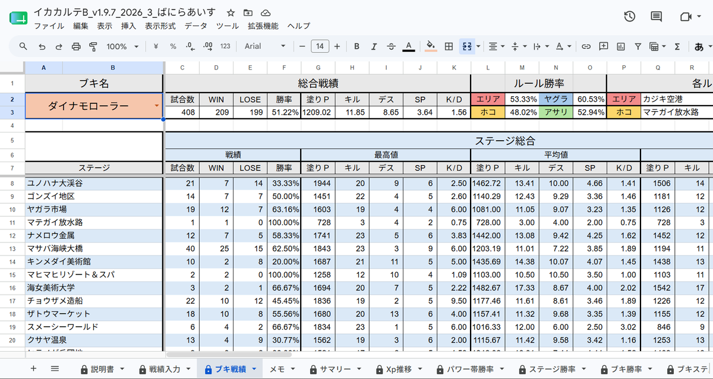Open the fill color bucket picker
The height and width of the screenshot is (379, 713).
(x=431, y=46)
